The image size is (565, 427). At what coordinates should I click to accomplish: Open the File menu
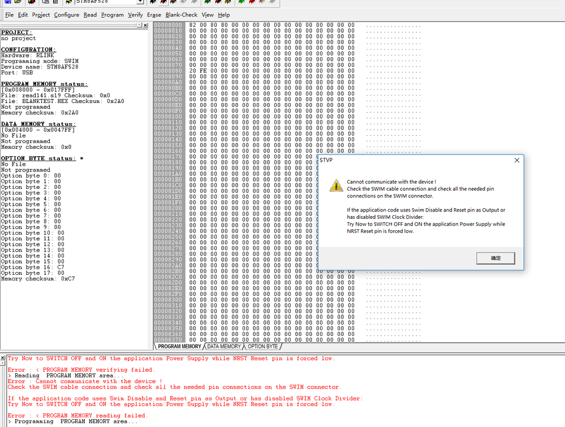pos(10,15)
